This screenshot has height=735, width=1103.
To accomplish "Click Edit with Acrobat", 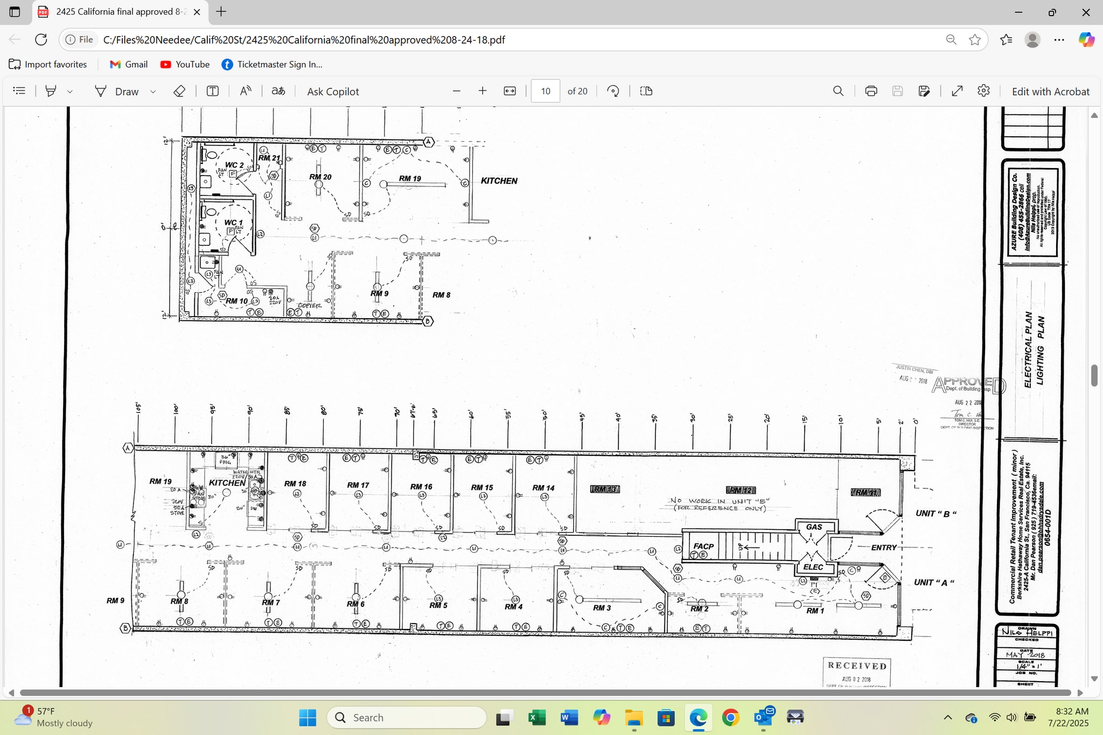I will click(x=1050, y=92).
